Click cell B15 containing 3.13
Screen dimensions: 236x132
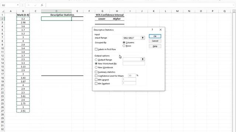coord(23,67)
